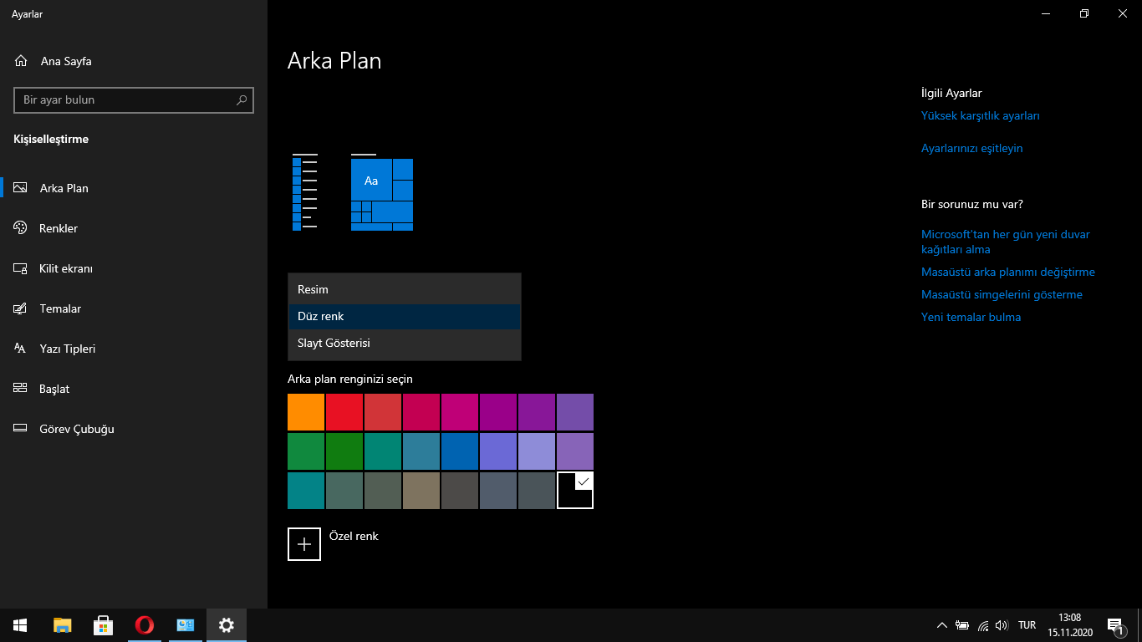1142x642 pixels.
Task: Switch to the Arka Plan section
Action: point(64,188)
